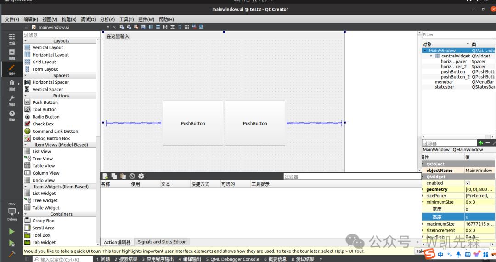Click the Build hammer icon
The image size is (496, 262).
12,253
